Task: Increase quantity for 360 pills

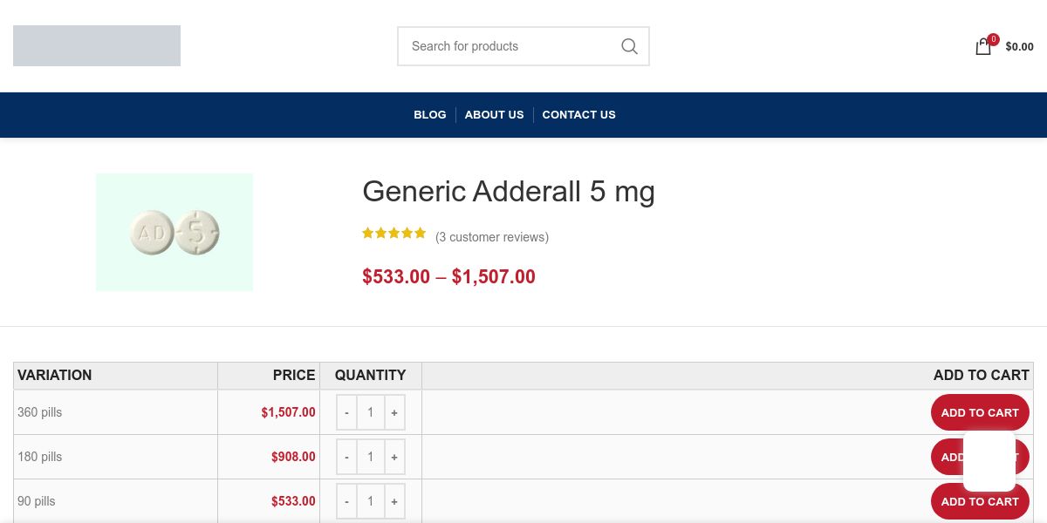Action: (394, 412)
